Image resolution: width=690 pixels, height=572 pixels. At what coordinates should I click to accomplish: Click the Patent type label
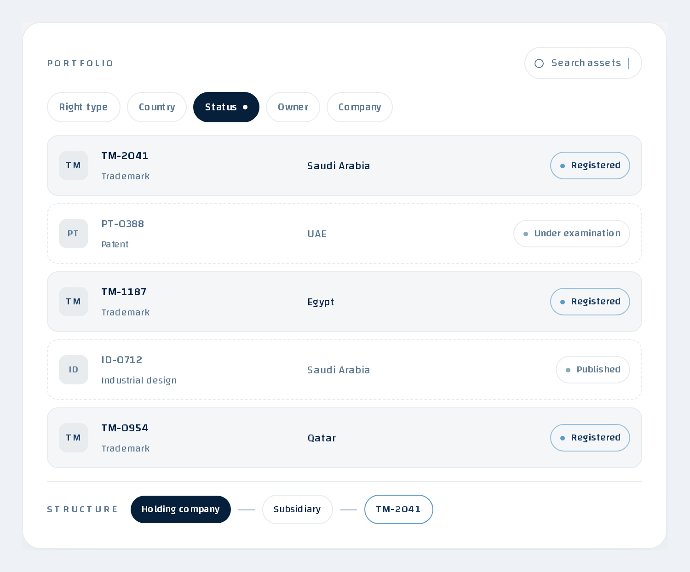pos(115,244)
